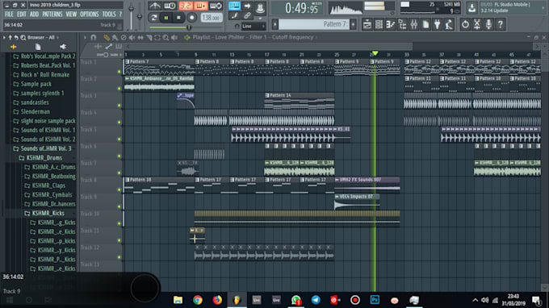Collapse the KSHMR_Drums folder
The image size is (549, 308).
tap(40, 158)
